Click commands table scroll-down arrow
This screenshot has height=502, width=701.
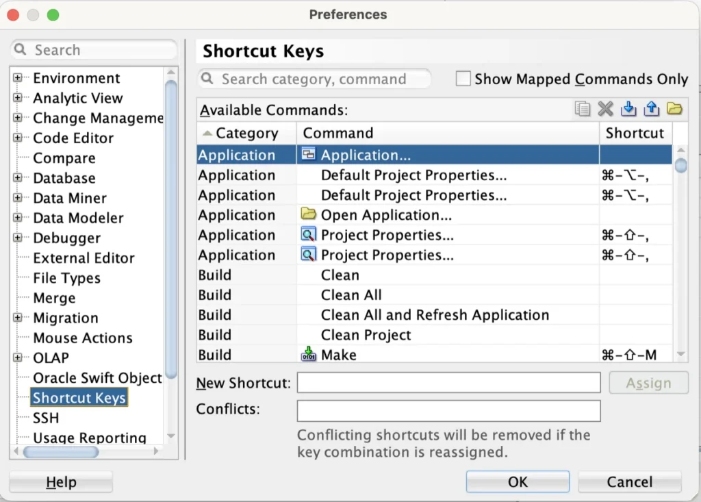(680, 354)
